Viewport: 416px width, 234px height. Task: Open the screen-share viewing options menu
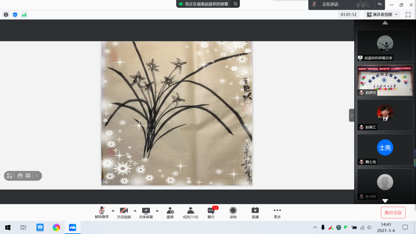[235, 4]
